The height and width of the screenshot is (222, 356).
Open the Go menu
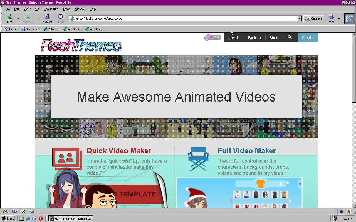37,9
